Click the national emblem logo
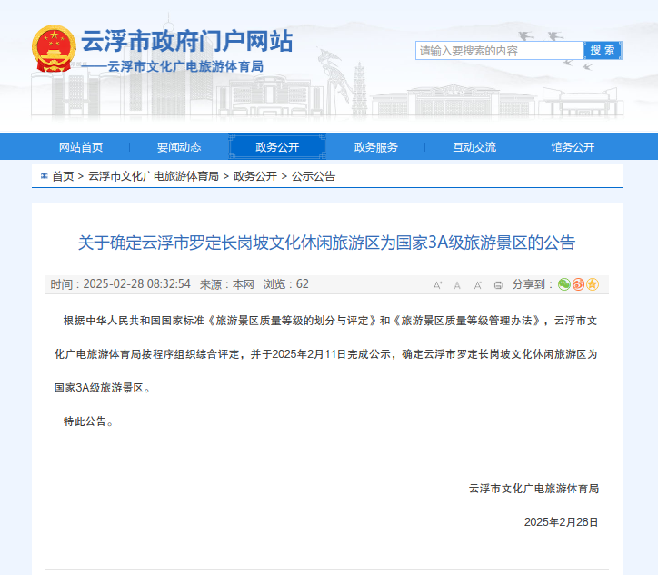The image size is (658, 575). (x=54, y=50)
